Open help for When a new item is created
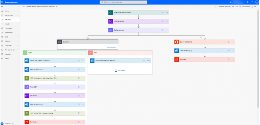This screenshot has height=125, width=260. [162, 13]
